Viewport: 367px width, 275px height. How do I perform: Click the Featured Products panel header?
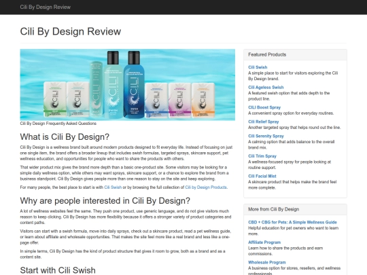point(295,54)
